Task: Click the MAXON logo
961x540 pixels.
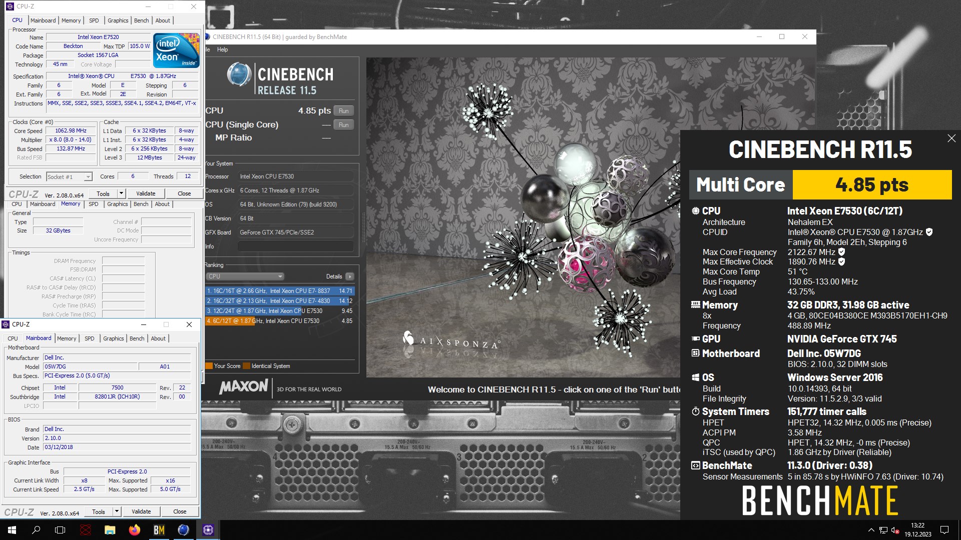Action: click(x=244, y=386)
